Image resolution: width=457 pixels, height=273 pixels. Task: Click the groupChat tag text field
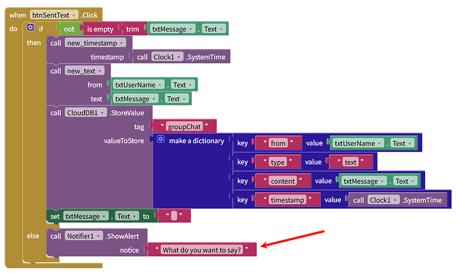click(184, 127)
